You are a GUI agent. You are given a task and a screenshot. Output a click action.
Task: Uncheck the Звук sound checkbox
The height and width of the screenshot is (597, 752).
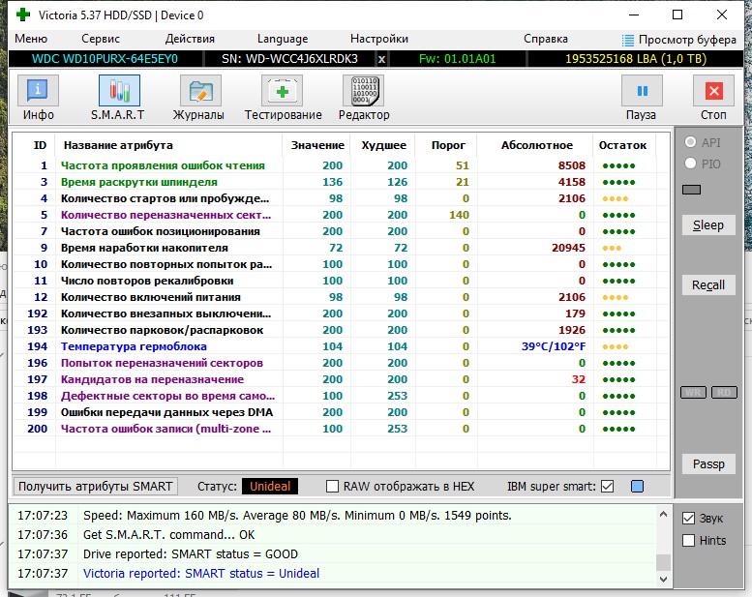(688, 518)
